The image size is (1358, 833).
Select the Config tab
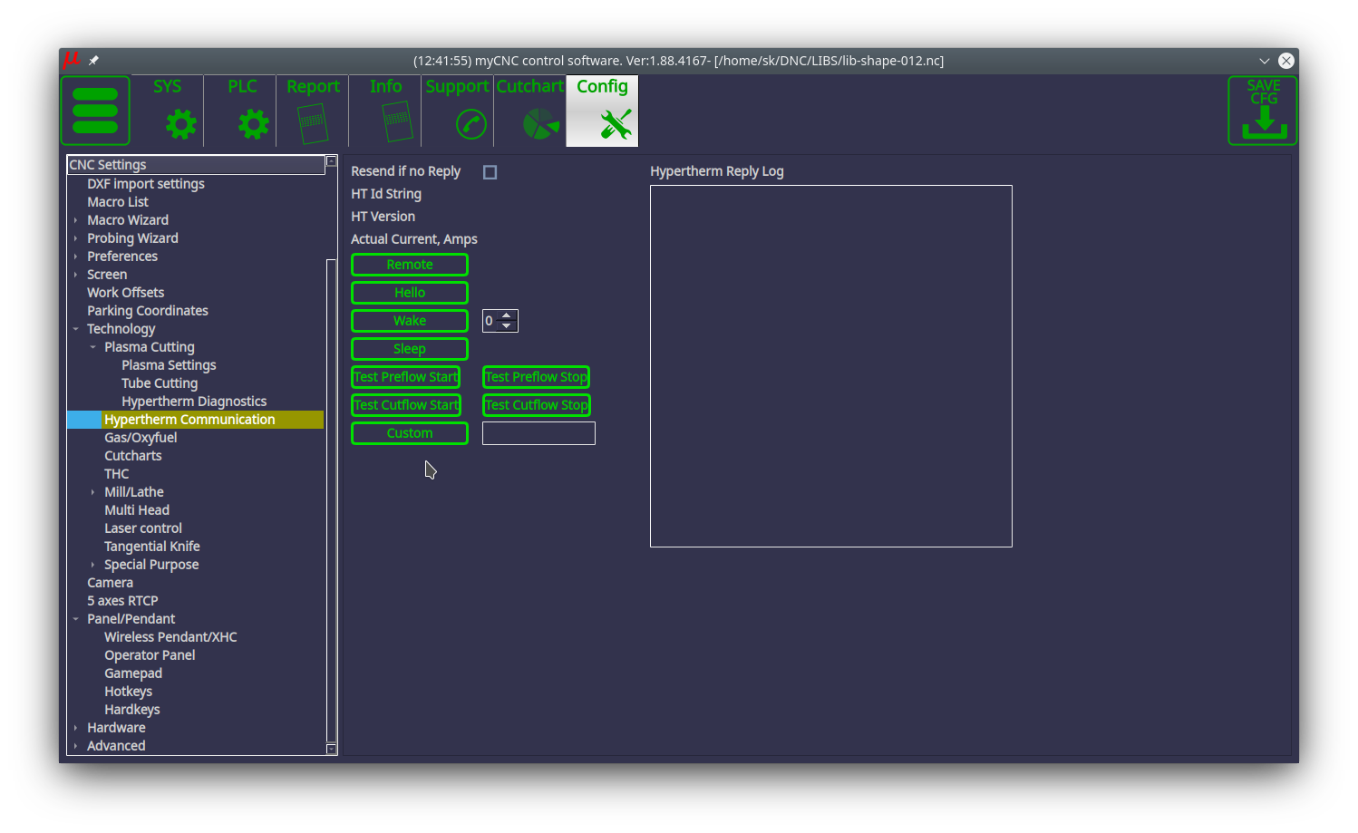coord(602,111)
